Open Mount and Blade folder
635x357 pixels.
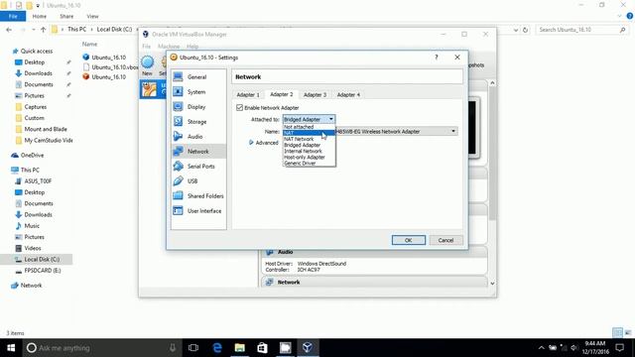click(46, 129)
